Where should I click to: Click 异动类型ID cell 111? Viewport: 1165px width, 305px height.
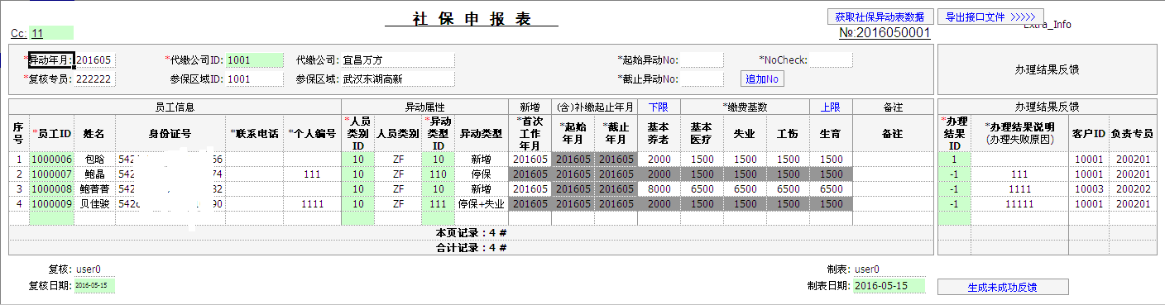tap(439, 203)
